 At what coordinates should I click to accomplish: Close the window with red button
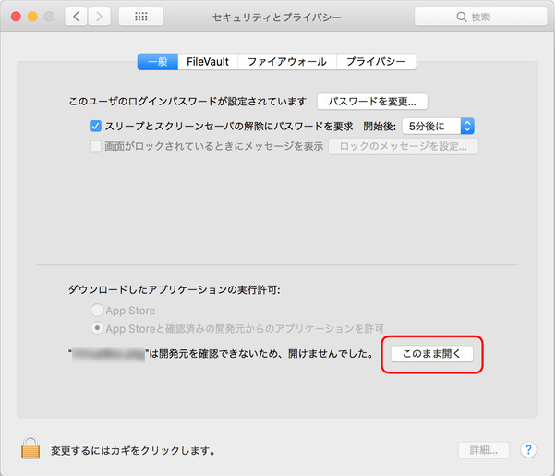16,17
